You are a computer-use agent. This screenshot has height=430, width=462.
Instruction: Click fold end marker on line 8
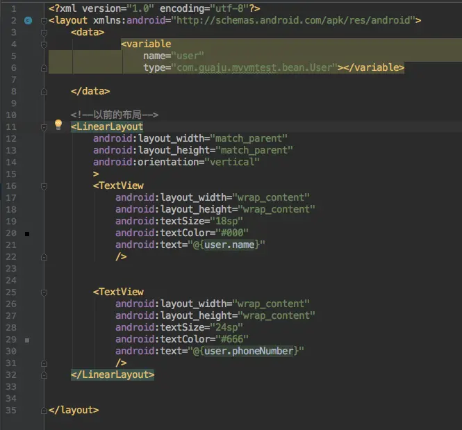(44, 92)
